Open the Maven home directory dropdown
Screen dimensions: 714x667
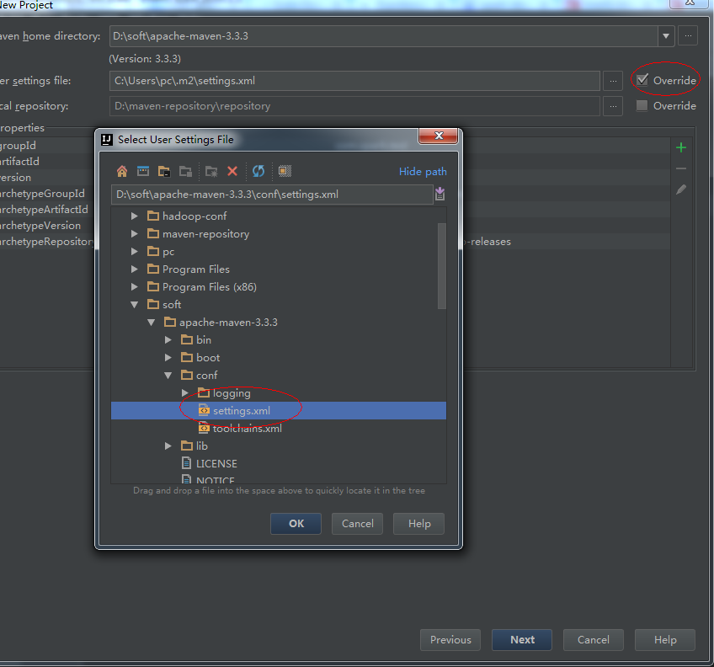click(666, 36)
